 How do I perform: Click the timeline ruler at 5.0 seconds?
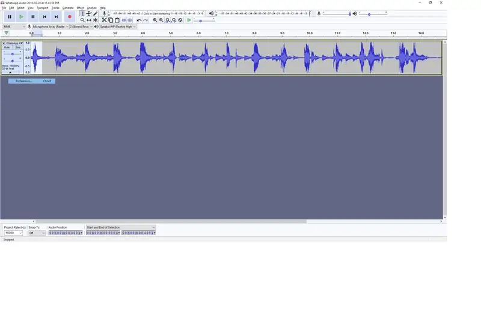(x=171, y=33)
